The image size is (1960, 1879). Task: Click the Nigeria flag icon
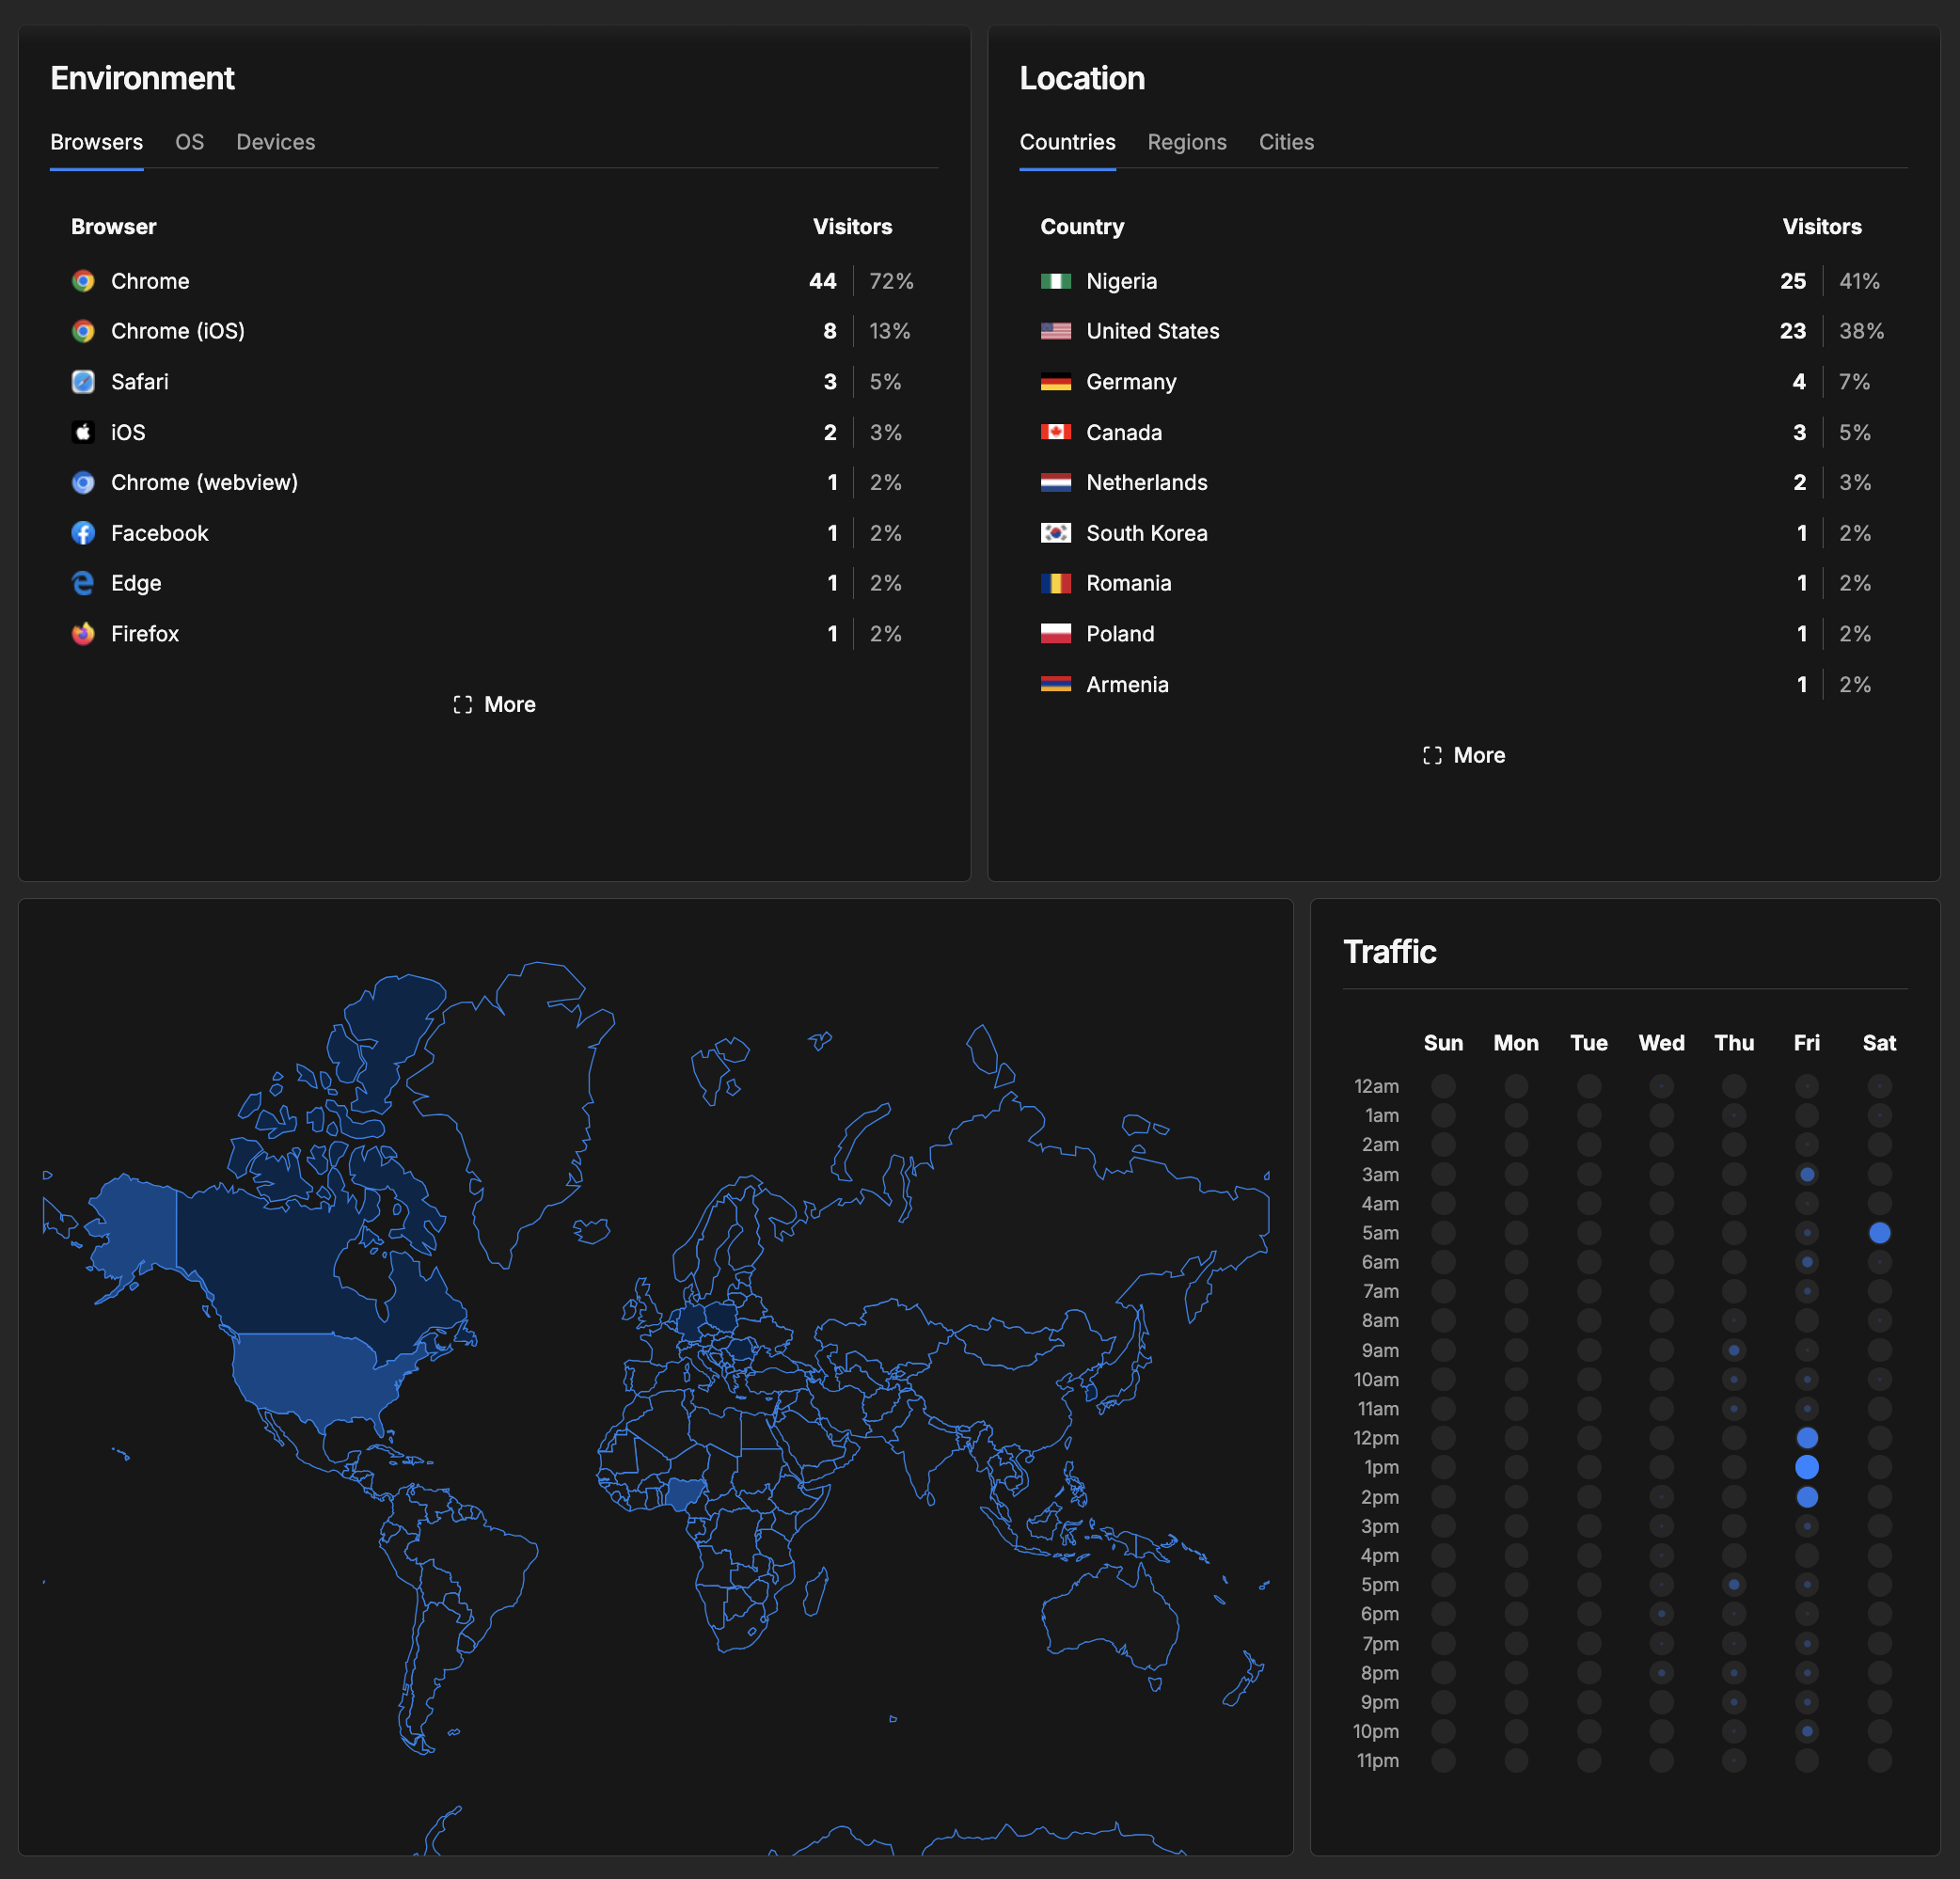[x=1055, y=281]
